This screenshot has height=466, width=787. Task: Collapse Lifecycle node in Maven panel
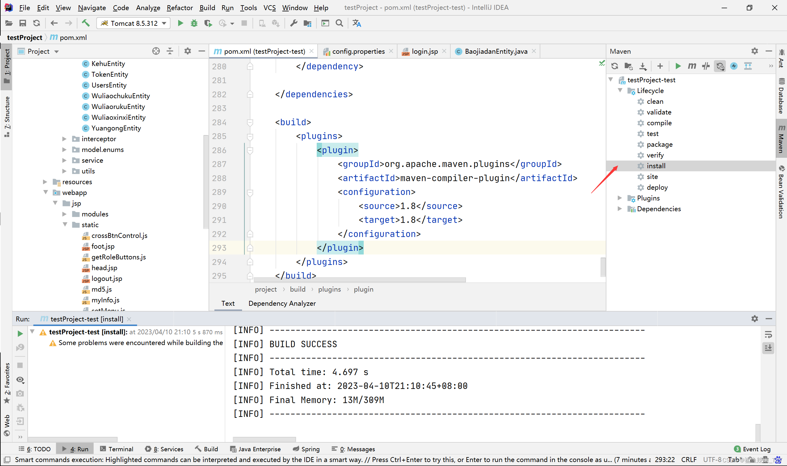pyautogui.click(x=620, y=91)
